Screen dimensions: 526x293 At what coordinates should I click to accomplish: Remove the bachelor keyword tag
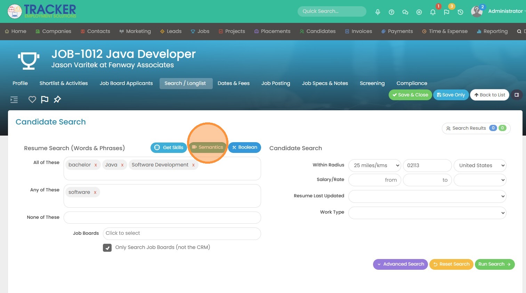pyautogui.click(x=96, y=165)
